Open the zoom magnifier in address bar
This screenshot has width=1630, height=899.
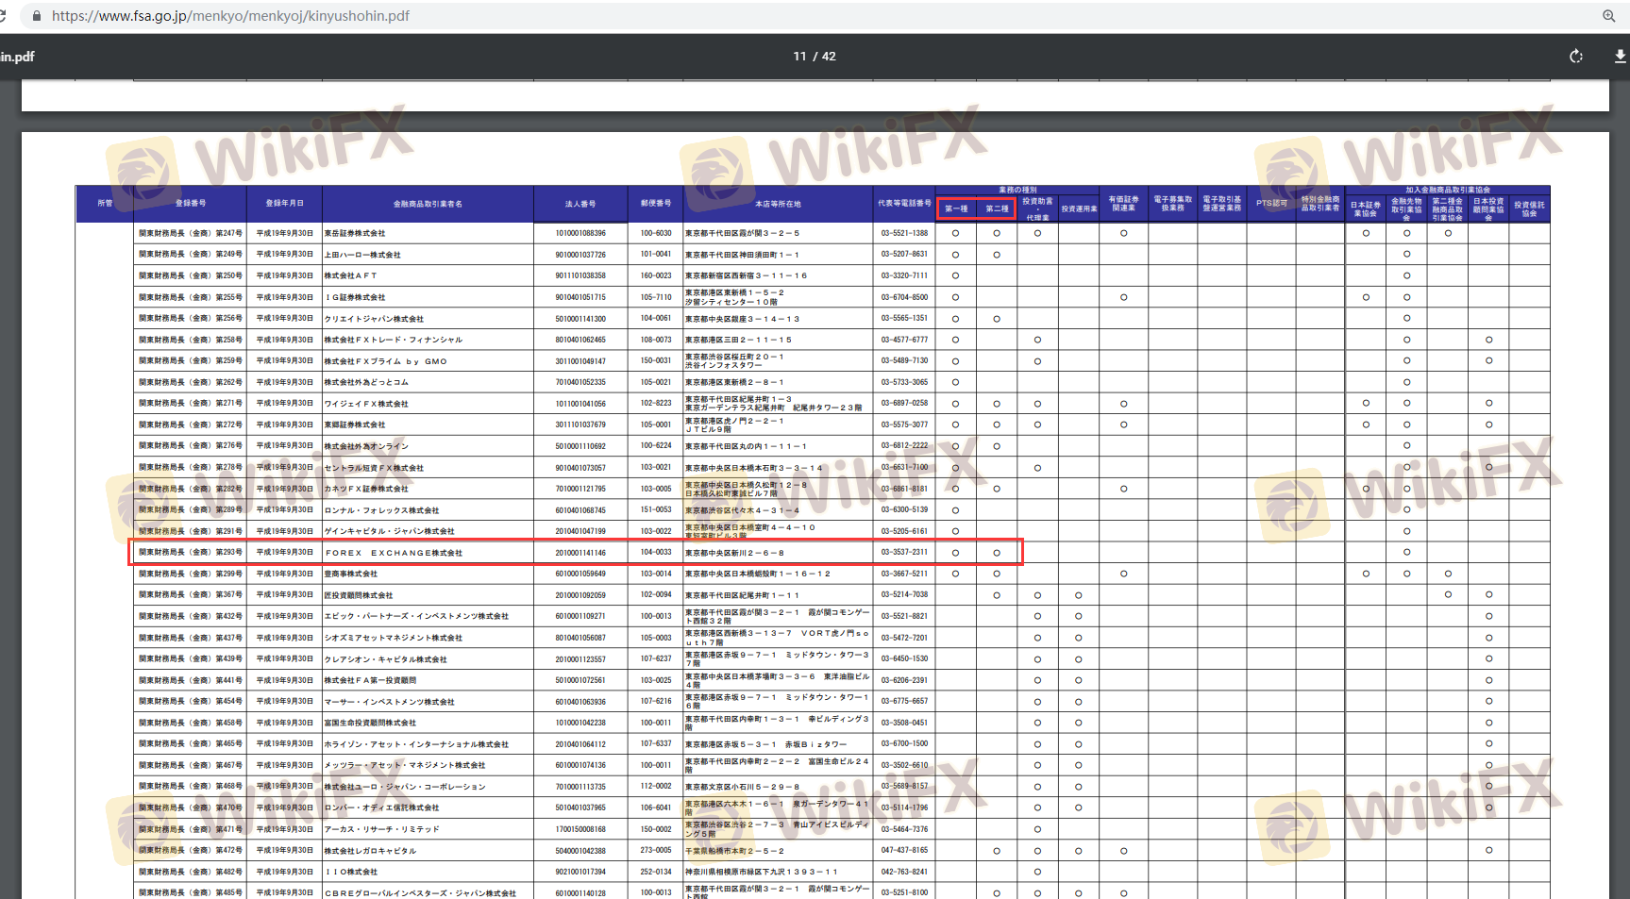pos(1608,16)
